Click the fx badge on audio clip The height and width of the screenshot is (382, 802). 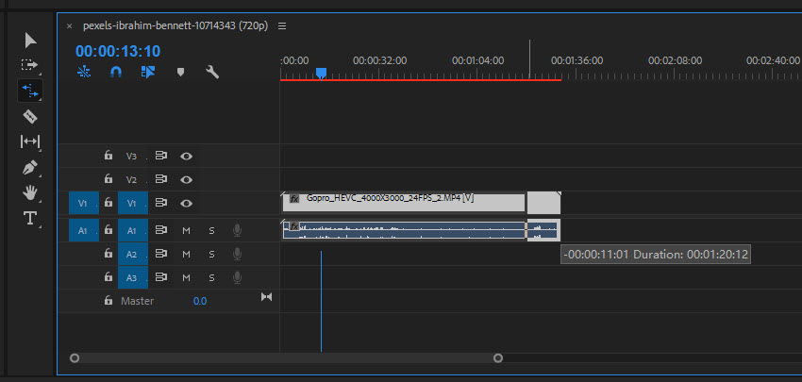pyautogui.click(x=294, y=225)
